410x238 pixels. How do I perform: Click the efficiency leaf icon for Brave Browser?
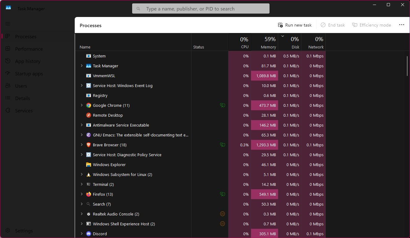pyautogui.click(x=222, y=145)
